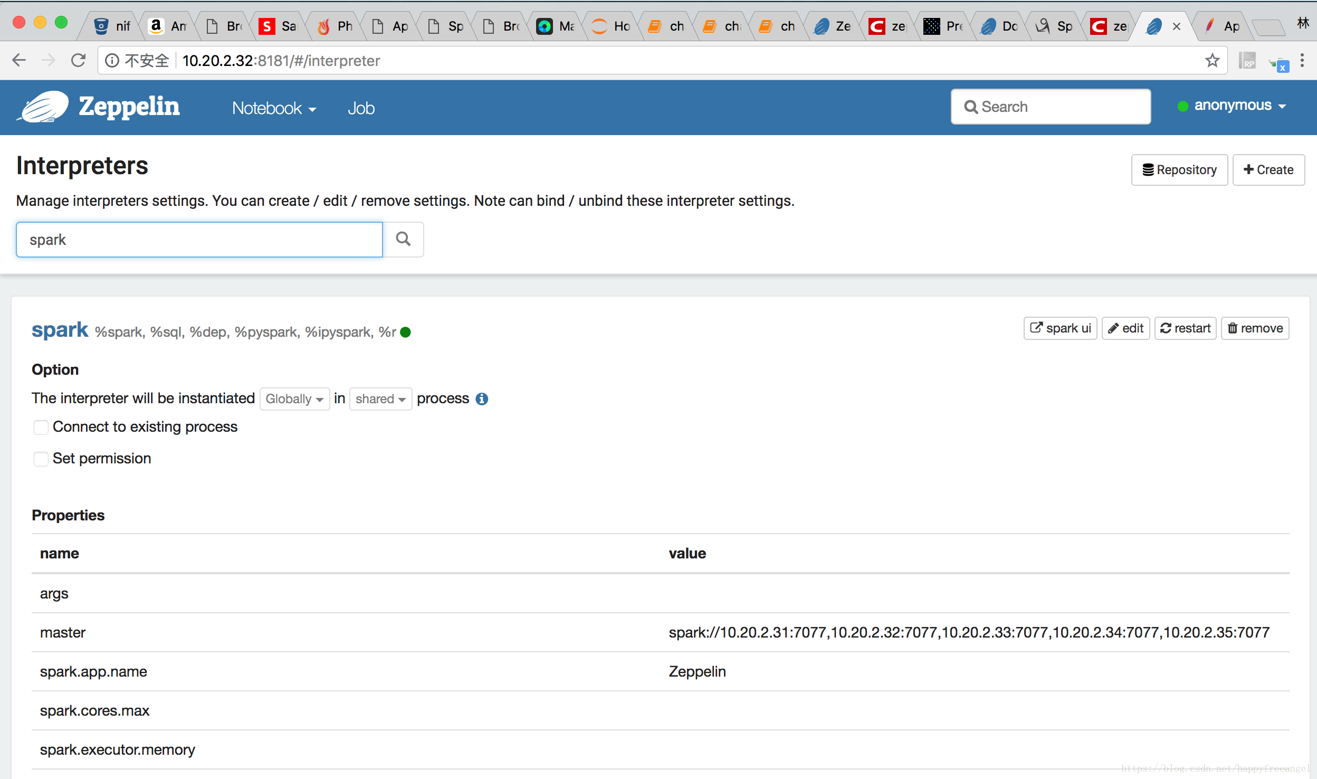This screenshot has width=1317, height=779.
Task: Click the spark interpreter title link
Action: [x=60, y=330]
